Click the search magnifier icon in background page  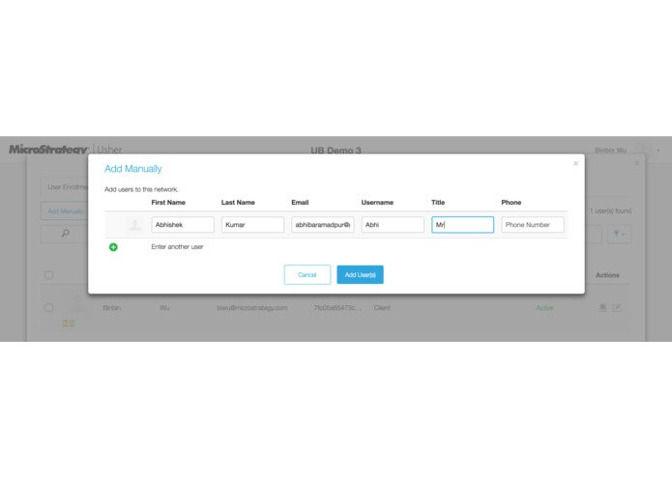(65, 233)
